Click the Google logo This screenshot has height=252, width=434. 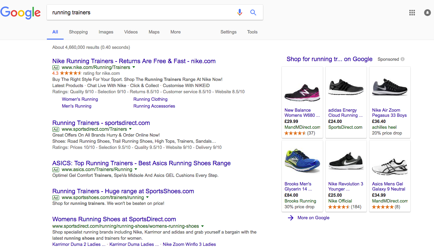[x=21, y=13]
